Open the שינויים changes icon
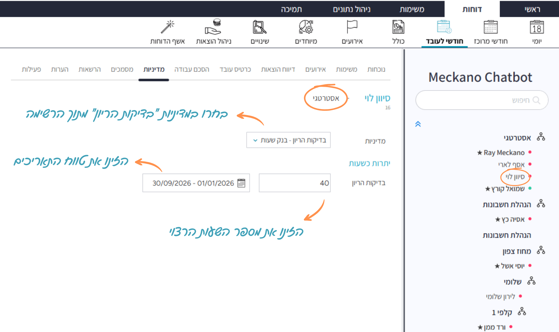 coord(260,27)
